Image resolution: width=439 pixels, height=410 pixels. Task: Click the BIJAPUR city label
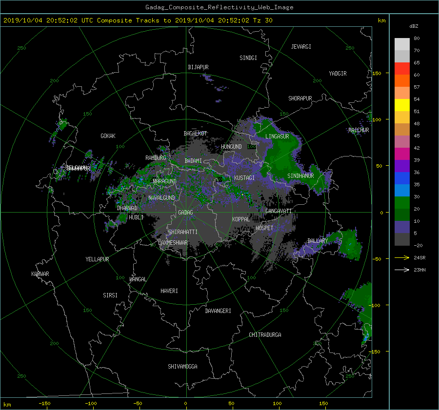[x=198, y=67]
